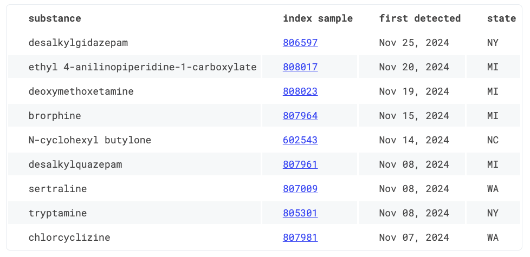
Task: Select the brorphine substance cell
Action: pos(134,115)
